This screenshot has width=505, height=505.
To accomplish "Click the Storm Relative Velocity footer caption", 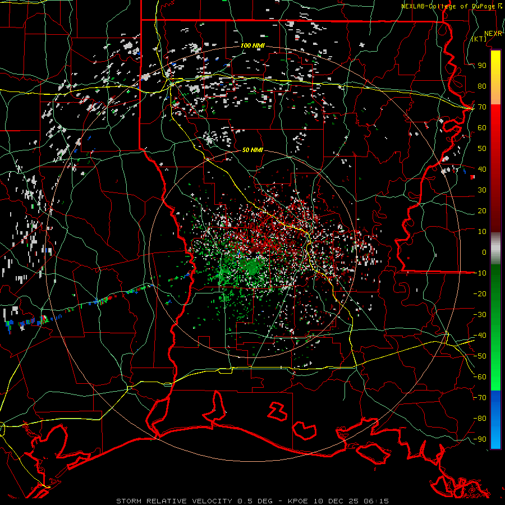I will [252, 501].
